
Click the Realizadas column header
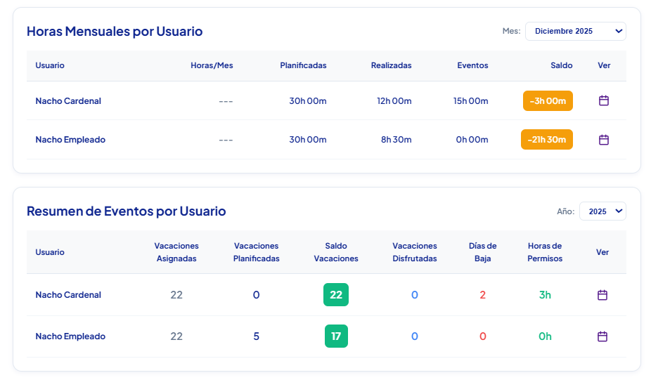pos(391,65)
